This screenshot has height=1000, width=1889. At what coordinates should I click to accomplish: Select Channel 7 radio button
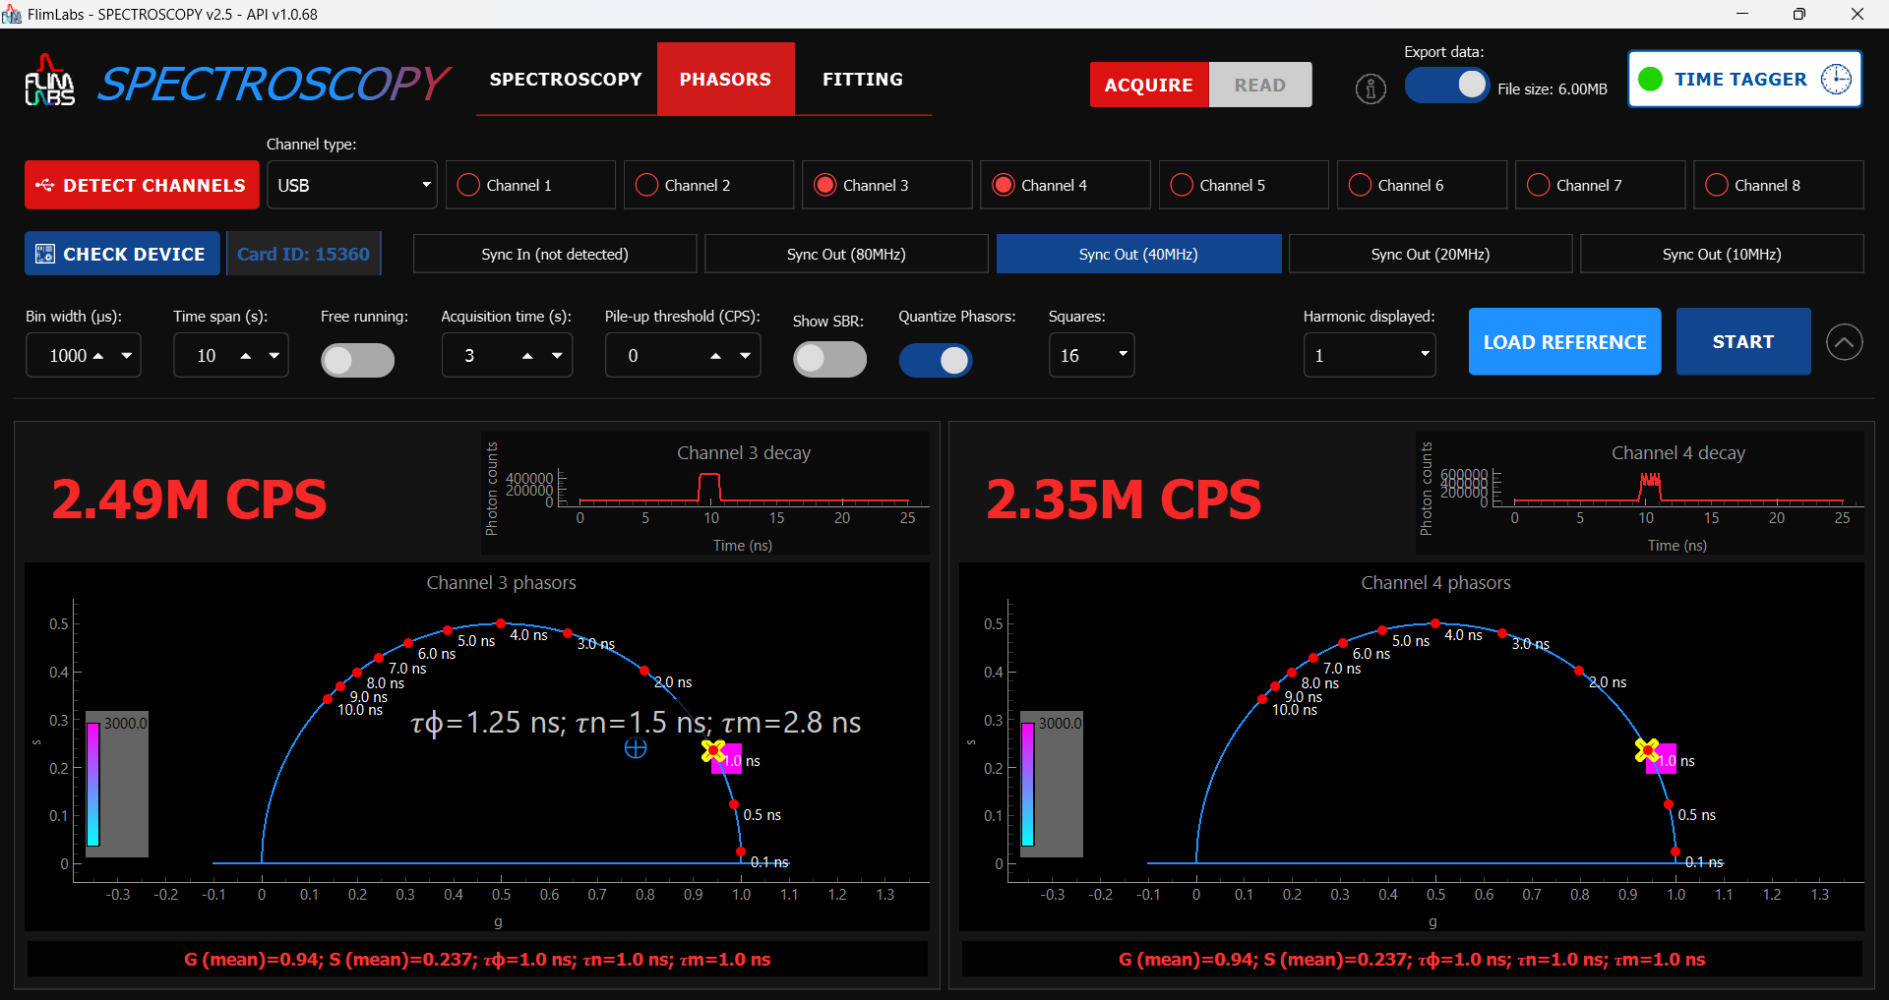1538,185
